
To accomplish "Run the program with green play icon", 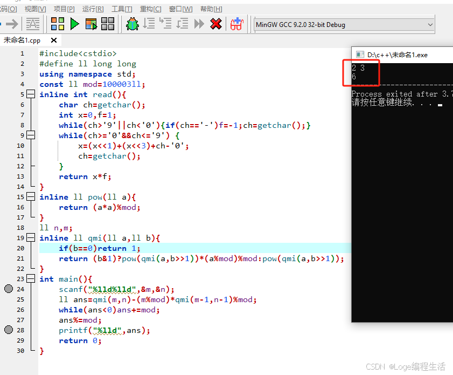I will pos(74,24).
